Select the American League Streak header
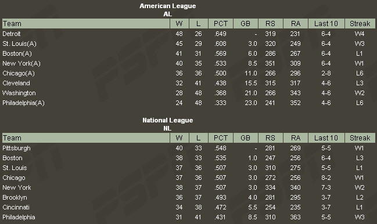The image size is (377, 224). [x=360, y=24]
